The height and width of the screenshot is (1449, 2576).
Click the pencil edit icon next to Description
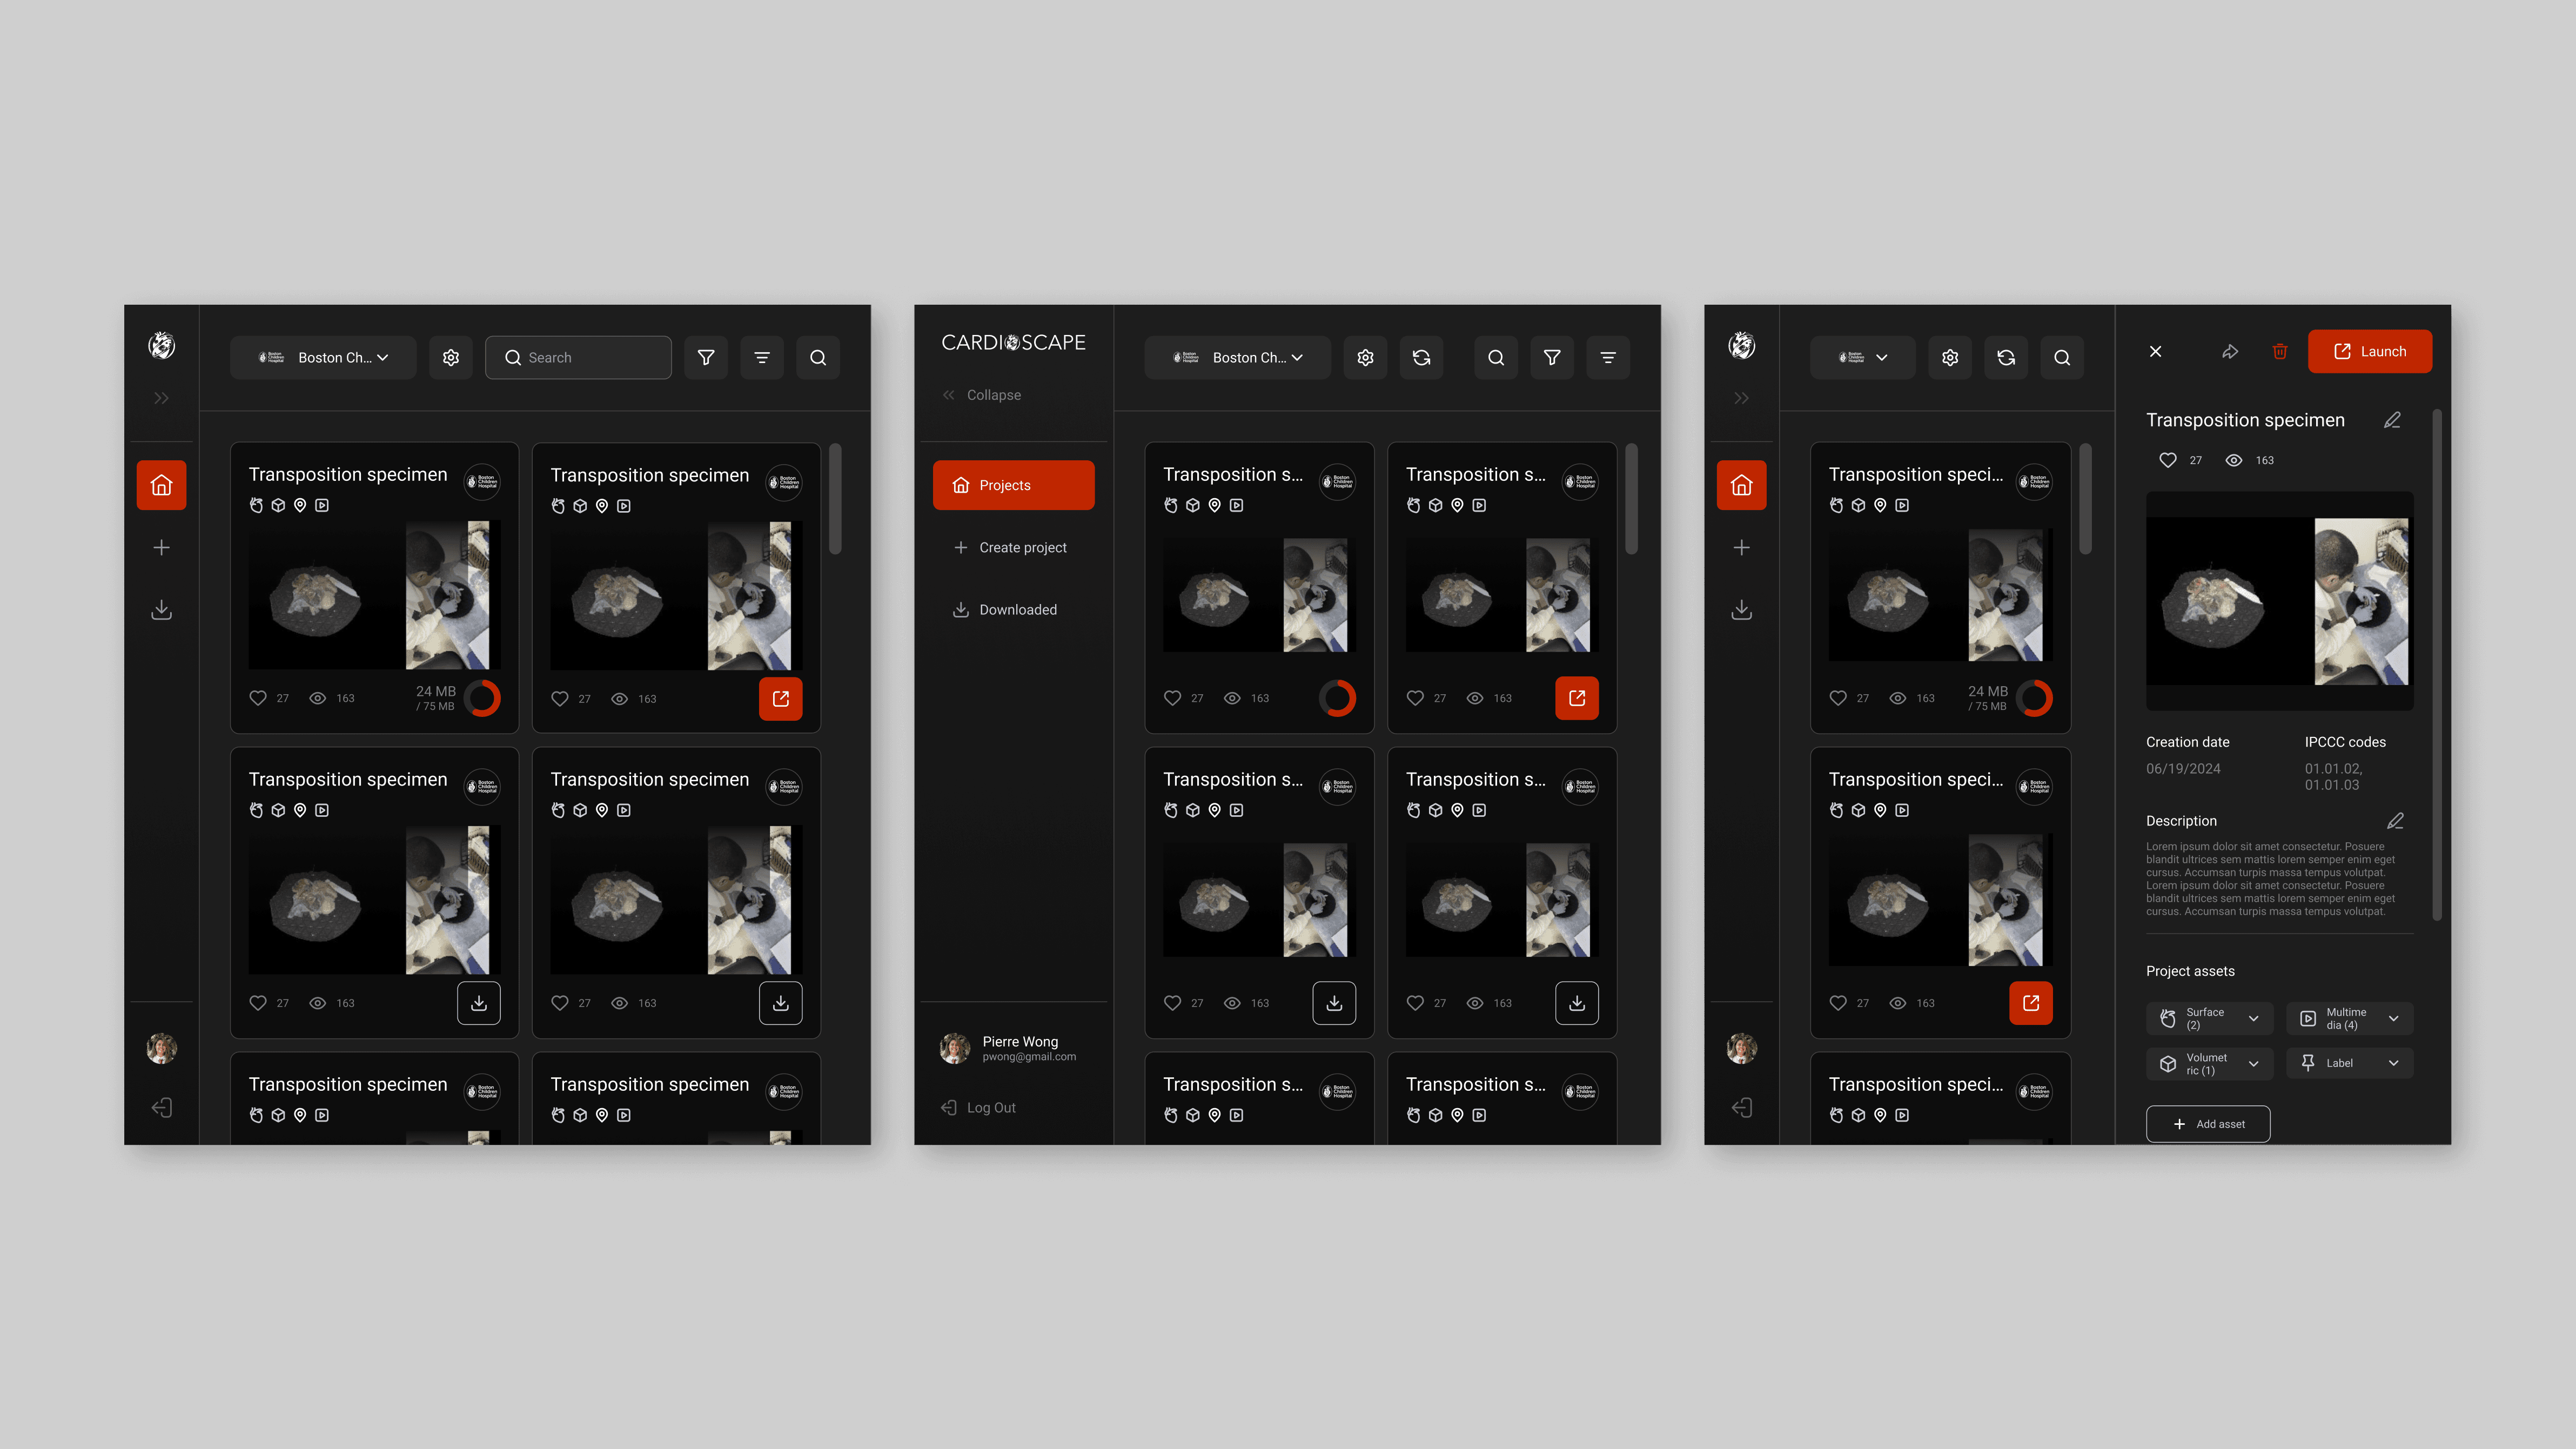point(2395,821)
